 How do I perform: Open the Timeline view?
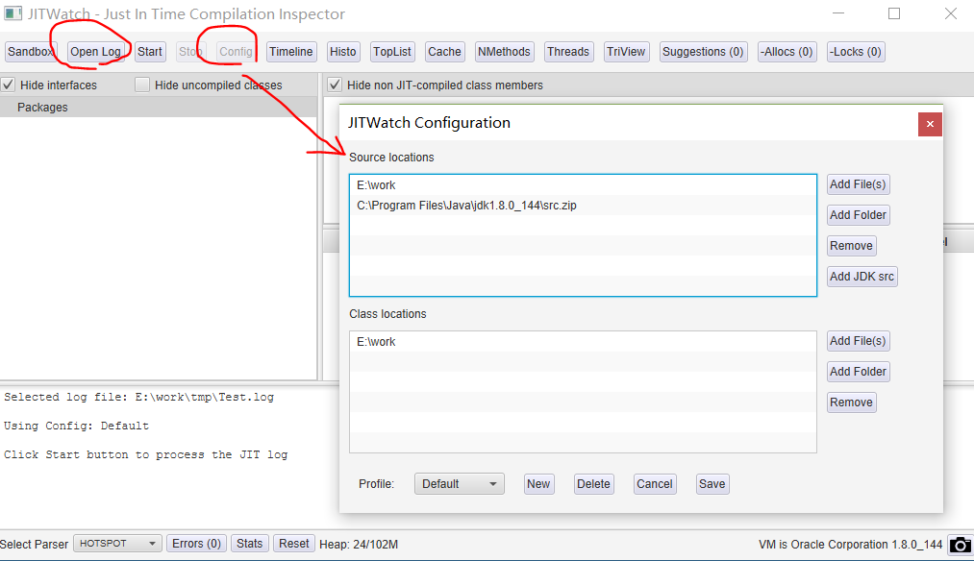[290, 52]
